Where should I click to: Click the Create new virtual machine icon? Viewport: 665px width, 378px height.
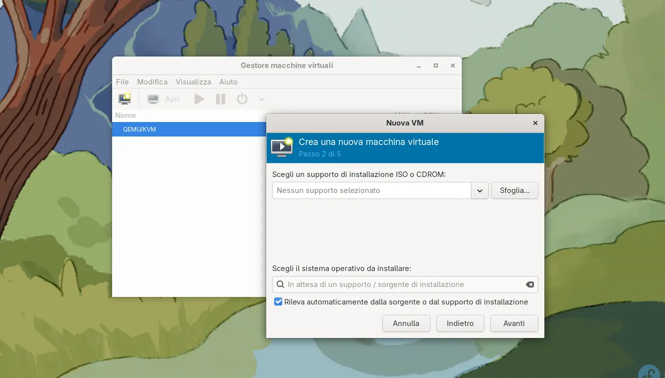pos(124,98)
